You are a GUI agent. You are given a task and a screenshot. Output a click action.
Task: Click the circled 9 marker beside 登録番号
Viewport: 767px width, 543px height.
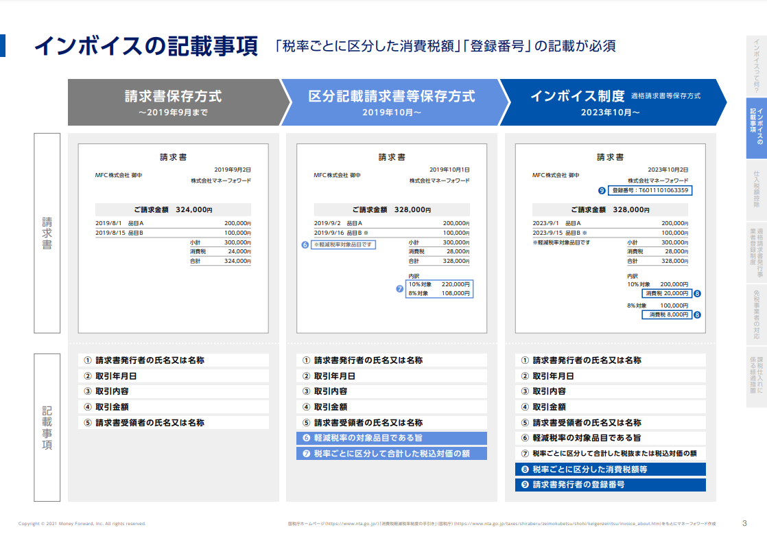tap(602, 190)
